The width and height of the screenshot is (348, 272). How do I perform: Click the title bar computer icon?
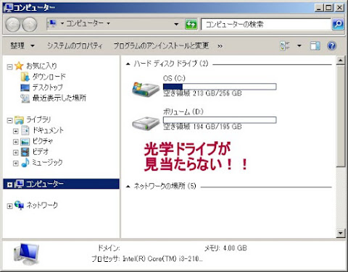(8, 8)
